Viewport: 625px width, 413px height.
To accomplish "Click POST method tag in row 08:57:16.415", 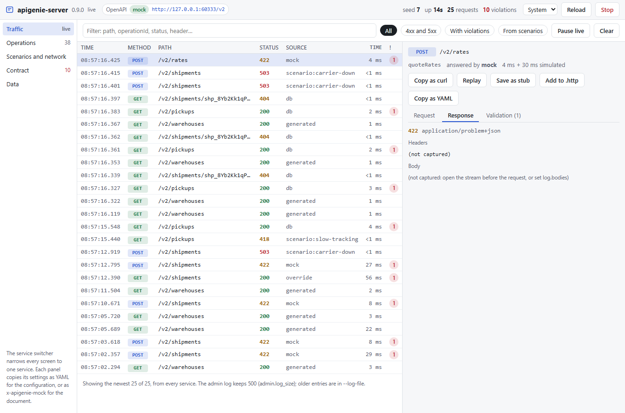I will [x=138, y=73].
